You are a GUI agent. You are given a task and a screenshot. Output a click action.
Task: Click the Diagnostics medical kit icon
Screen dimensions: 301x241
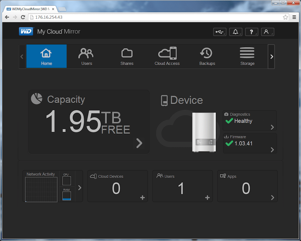point(226,114)
